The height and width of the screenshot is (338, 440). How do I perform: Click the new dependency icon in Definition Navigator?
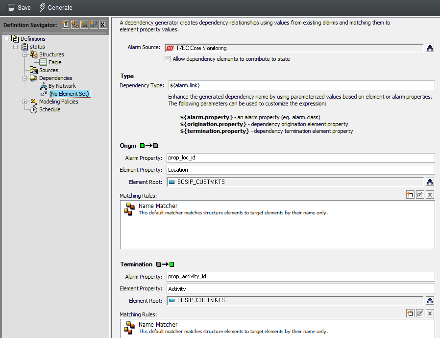pos(94,25)
